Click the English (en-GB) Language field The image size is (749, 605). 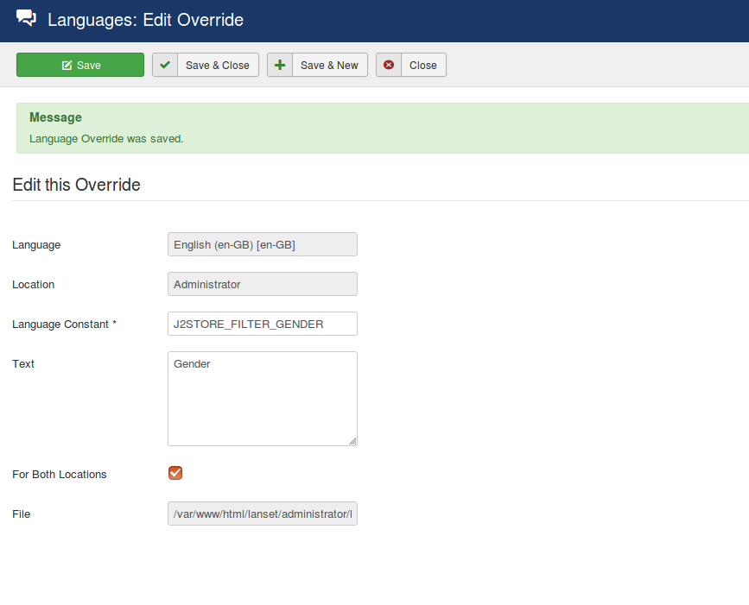point(262,244)
